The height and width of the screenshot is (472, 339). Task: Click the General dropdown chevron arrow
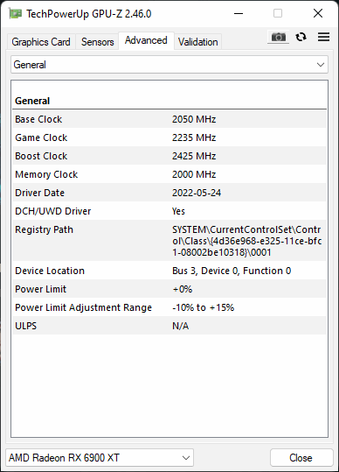click(x=321, y=65)
